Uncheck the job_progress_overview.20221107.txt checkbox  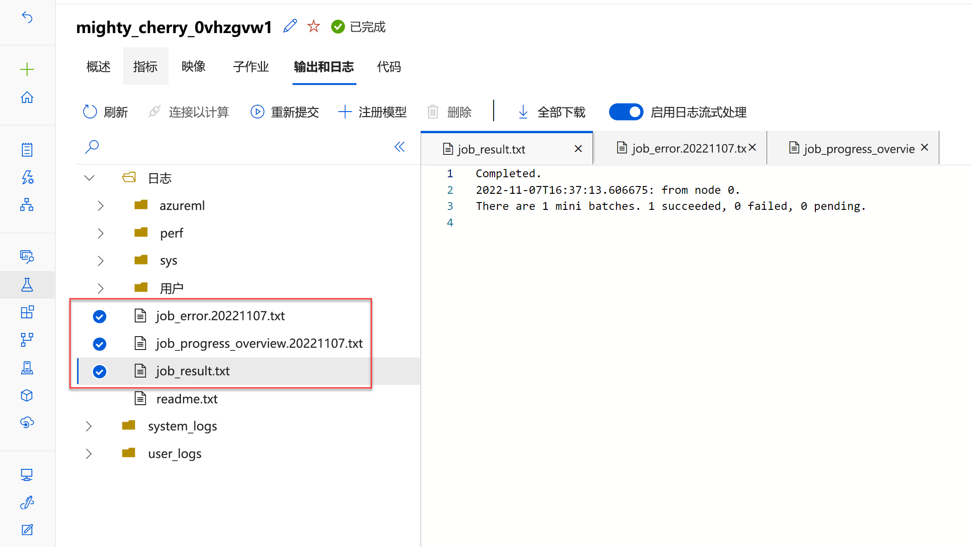tap(100, 344)
